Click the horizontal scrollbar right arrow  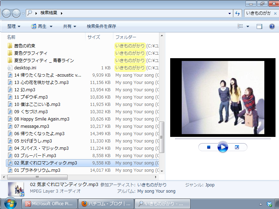[156, 177]
